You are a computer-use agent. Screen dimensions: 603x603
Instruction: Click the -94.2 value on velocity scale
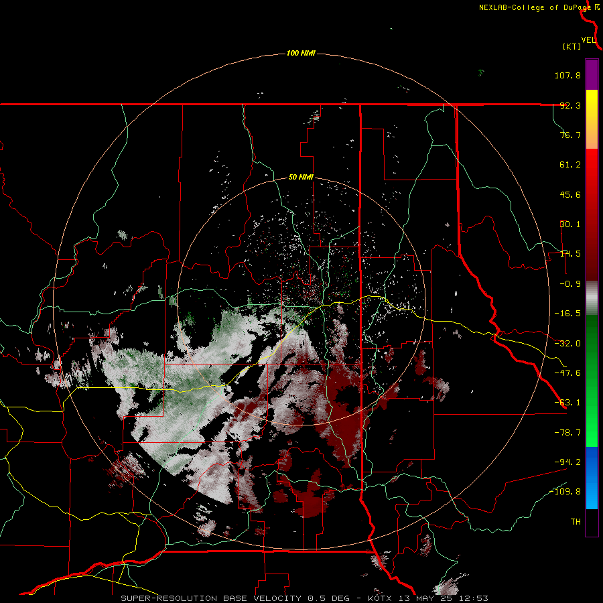pyautogui.click(x=567, y=462)
